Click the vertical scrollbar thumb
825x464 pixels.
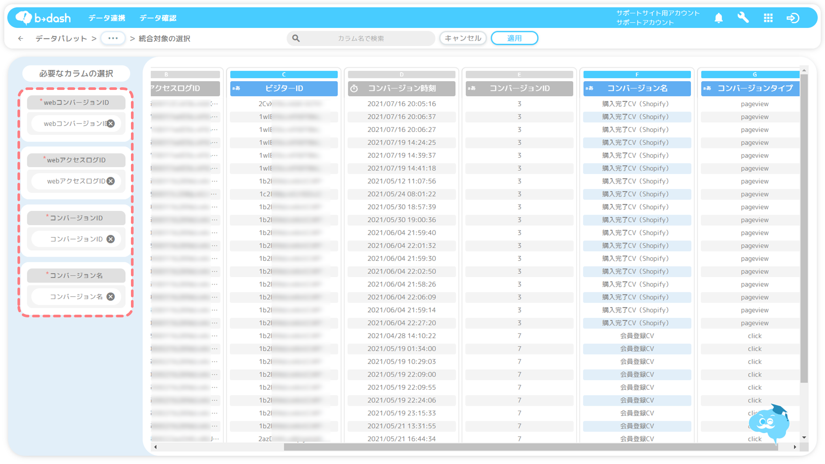point(804,228)
